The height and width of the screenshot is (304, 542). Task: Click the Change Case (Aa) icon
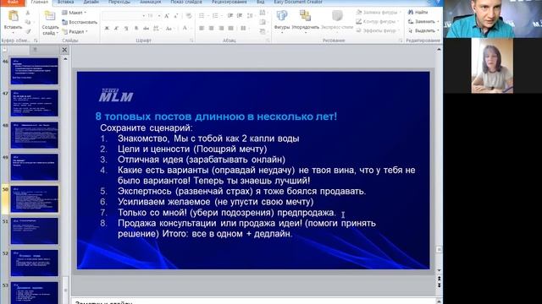169,28
